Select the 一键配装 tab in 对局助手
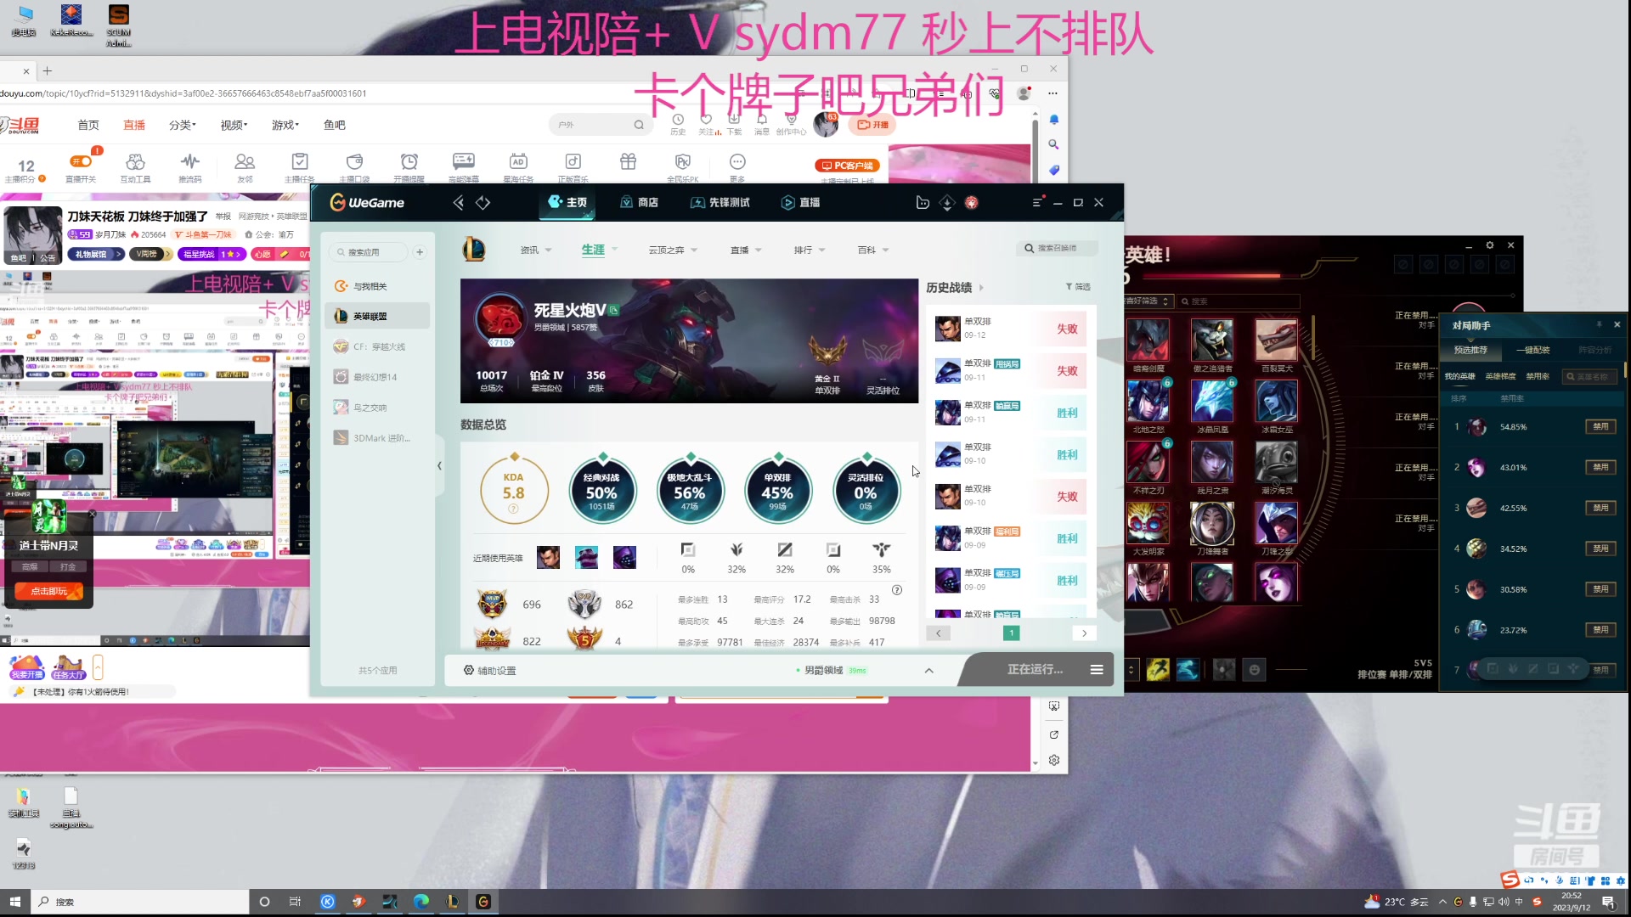 (1532, 350)
